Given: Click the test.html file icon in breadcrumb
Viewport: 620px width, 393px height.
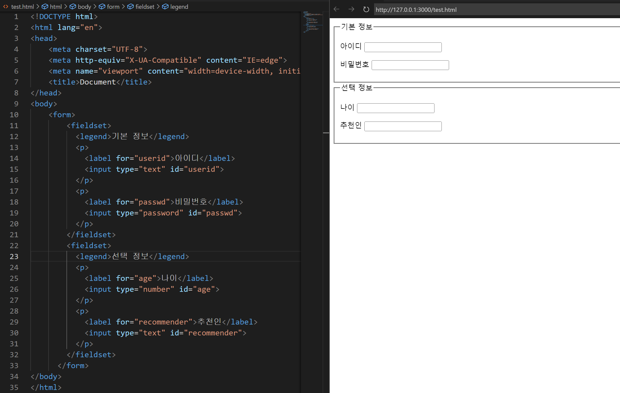Looking at the screenshot, I should (x=6, y=7).
